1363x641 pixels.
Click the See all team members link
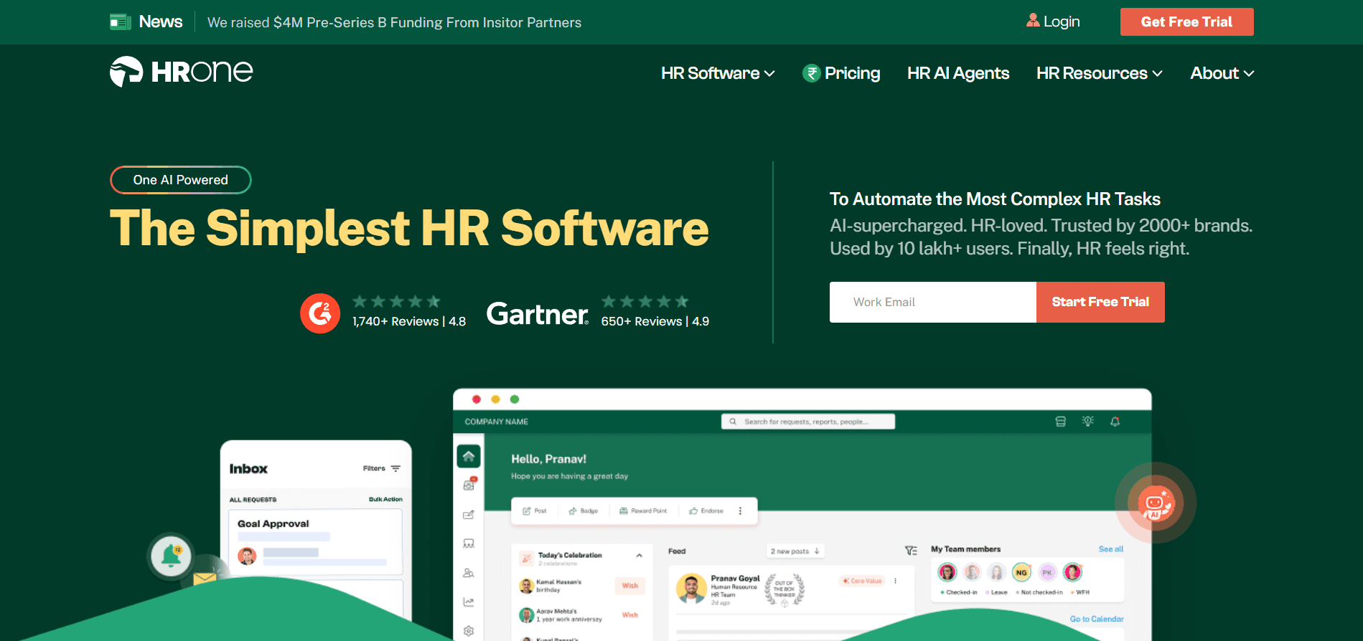click(1110, 549)
